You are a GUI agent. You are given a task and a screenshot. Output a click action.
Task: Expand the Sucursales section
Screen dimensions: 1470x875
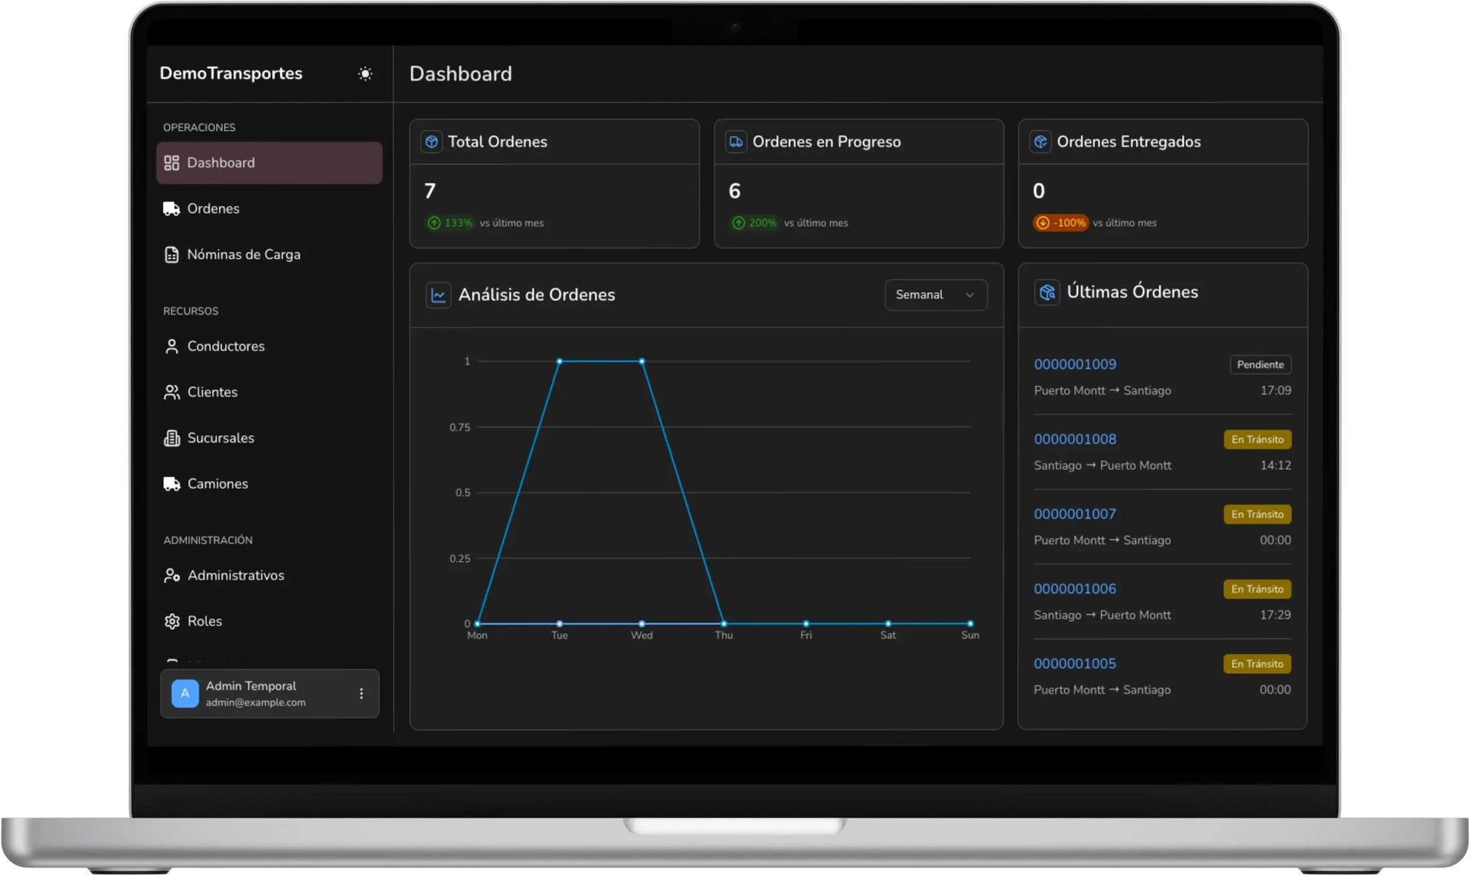point(220,438)
